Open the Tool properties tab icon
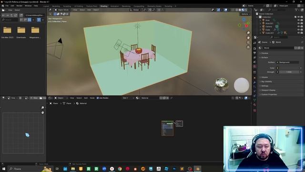 point(254,43)
